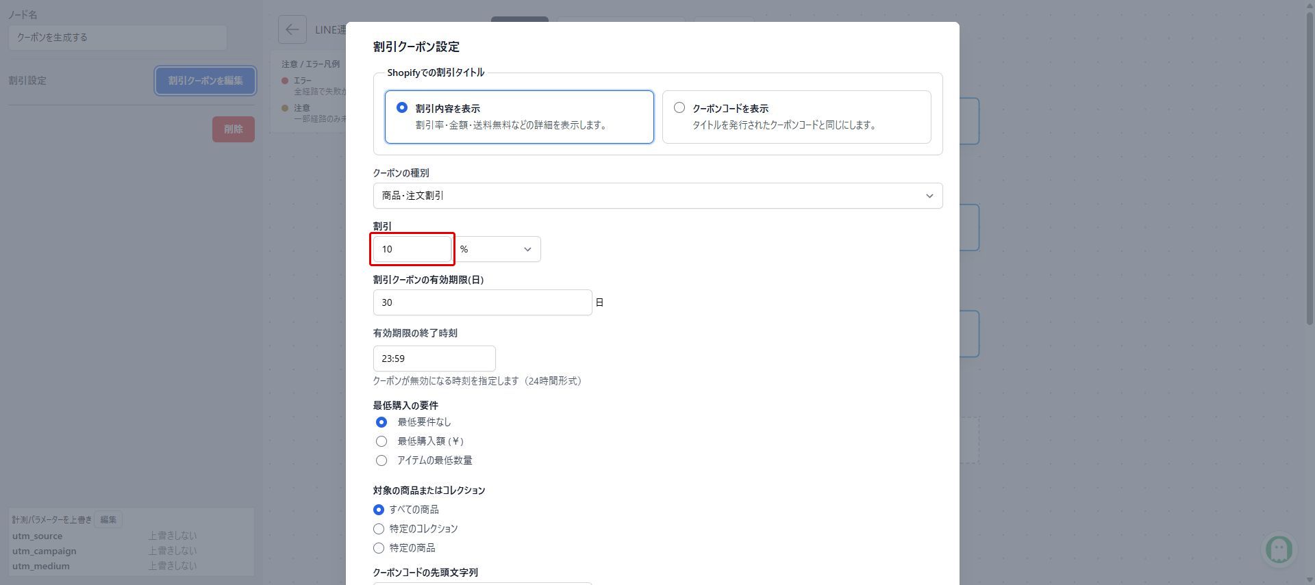Select 特定のコレクション radio button
This screenshot has height=585, width=1315.
[379, 529]
